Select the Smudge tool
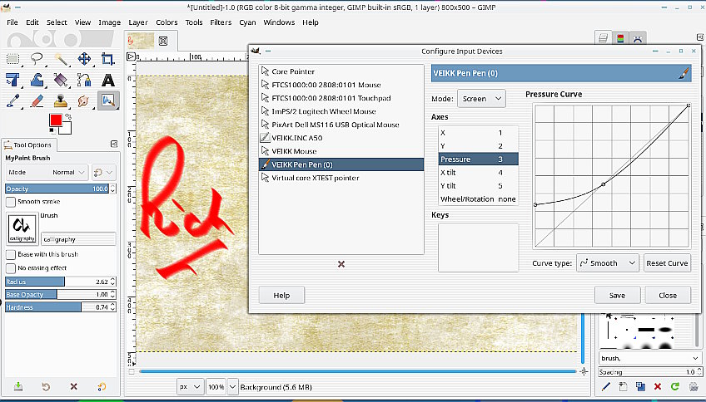The height and width of the screenshot is (402, 706). (x=84, y=101)
